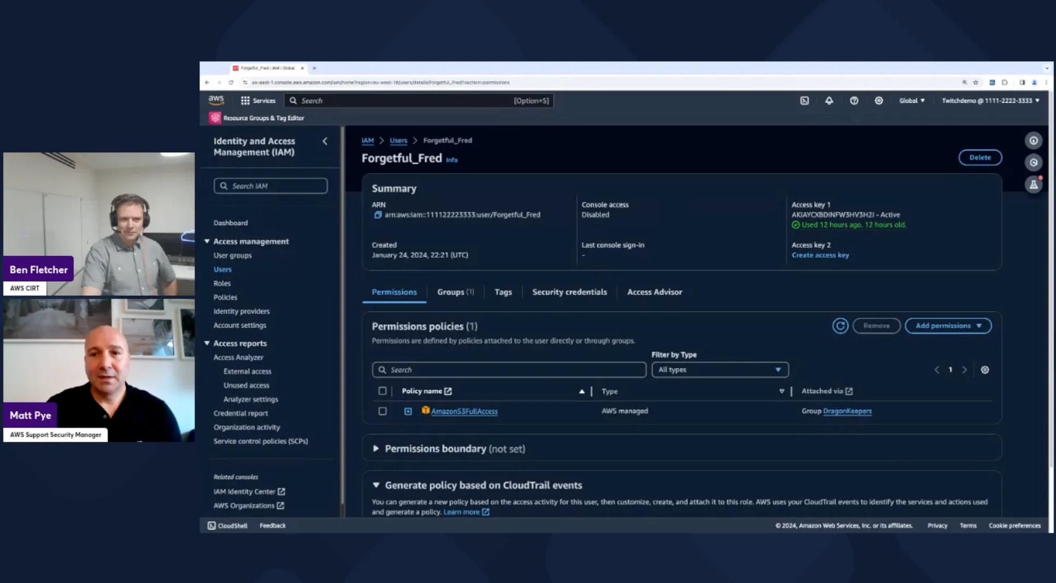
Task: Collapse the IAM navigation sidebar
Action: (x=325, y=141)
